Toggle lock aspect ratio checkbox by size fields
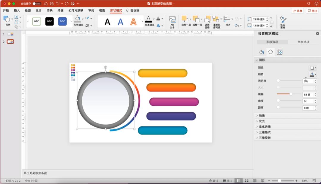 pyautogui.click(x=272, y=22)
